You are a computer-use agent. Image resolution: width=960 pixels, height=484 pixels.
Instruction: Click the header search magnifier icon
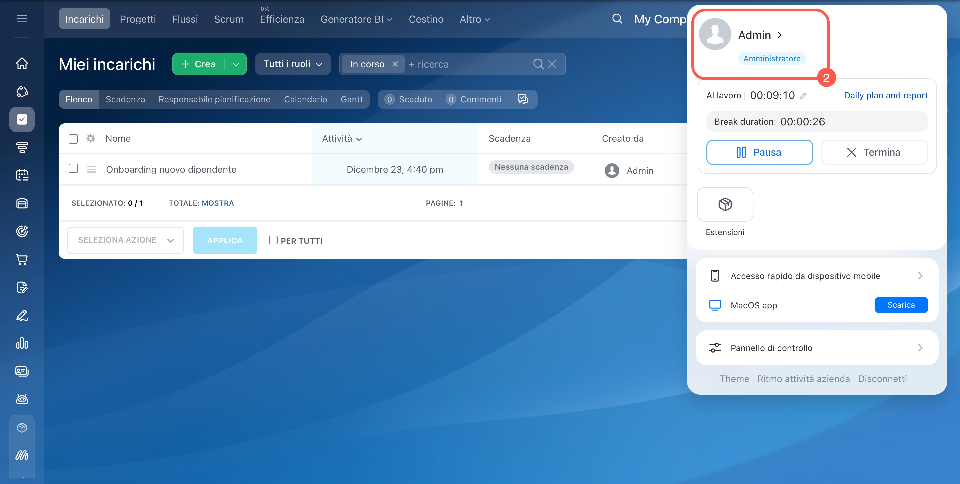(x=617, y=19)
